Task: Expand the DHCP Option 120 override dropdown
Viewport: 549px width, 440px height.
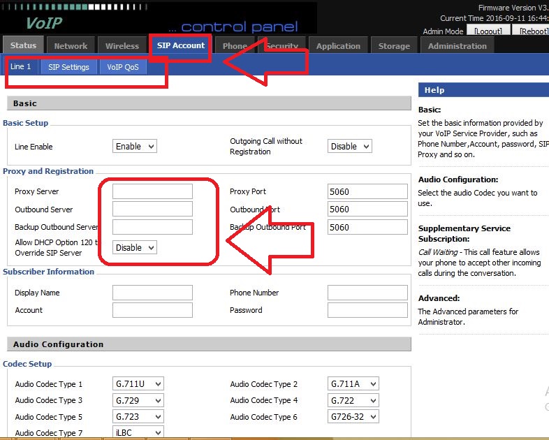Action: (134, 247)
